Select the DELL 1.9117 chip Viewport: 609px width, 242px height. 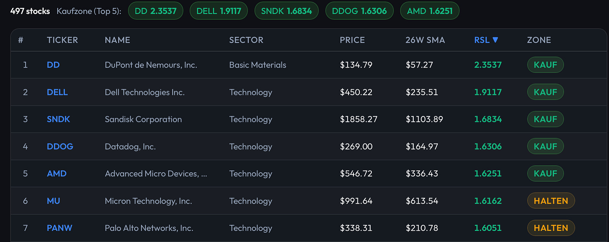(219, 11)
